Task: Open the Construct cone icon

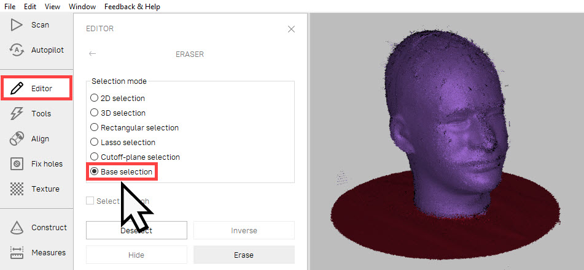Action: click(x=17, y=227)
